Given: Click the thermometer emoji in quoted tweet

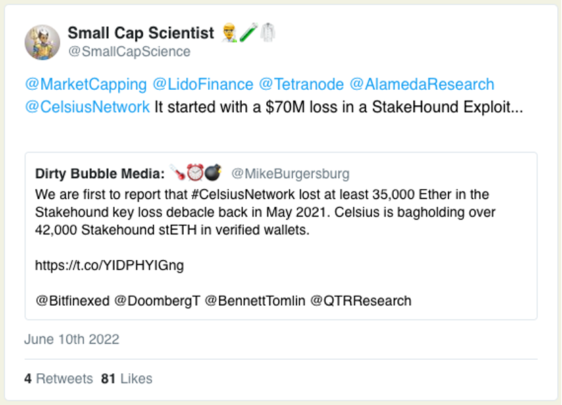Looking at the screenshot, I should click(178, 173).
